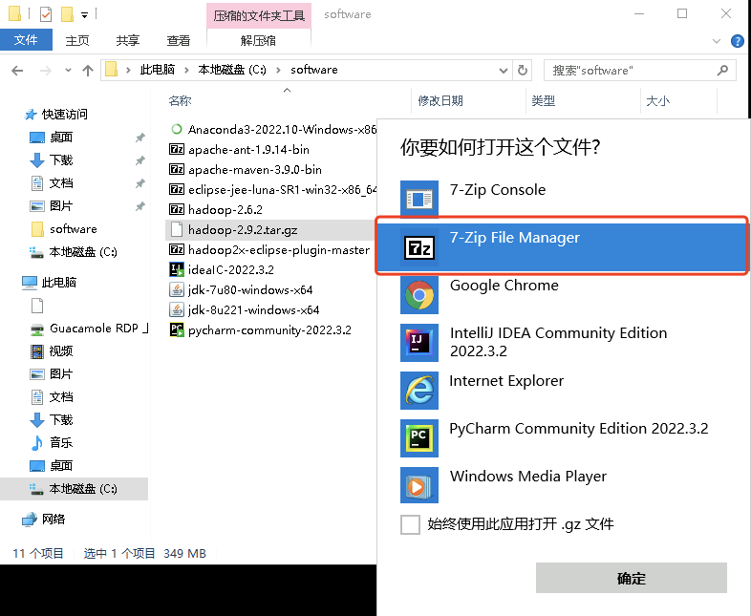The height and width of the screenshot is (616, 751).
Task: Click the hadoop2x-eclipse-plugin-master archive icon
Action: [177, 250]
